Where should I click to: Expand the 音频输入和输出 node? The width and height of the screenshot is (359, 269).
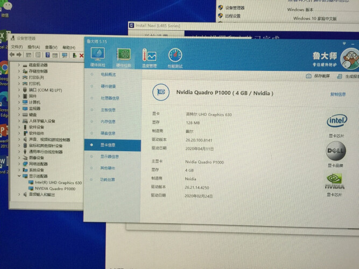pos(19,195)
